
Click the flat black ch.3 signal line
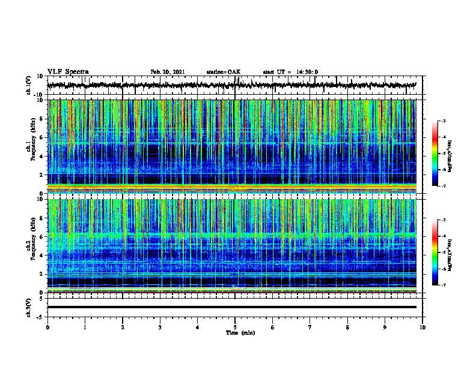(x=231, y=307)
